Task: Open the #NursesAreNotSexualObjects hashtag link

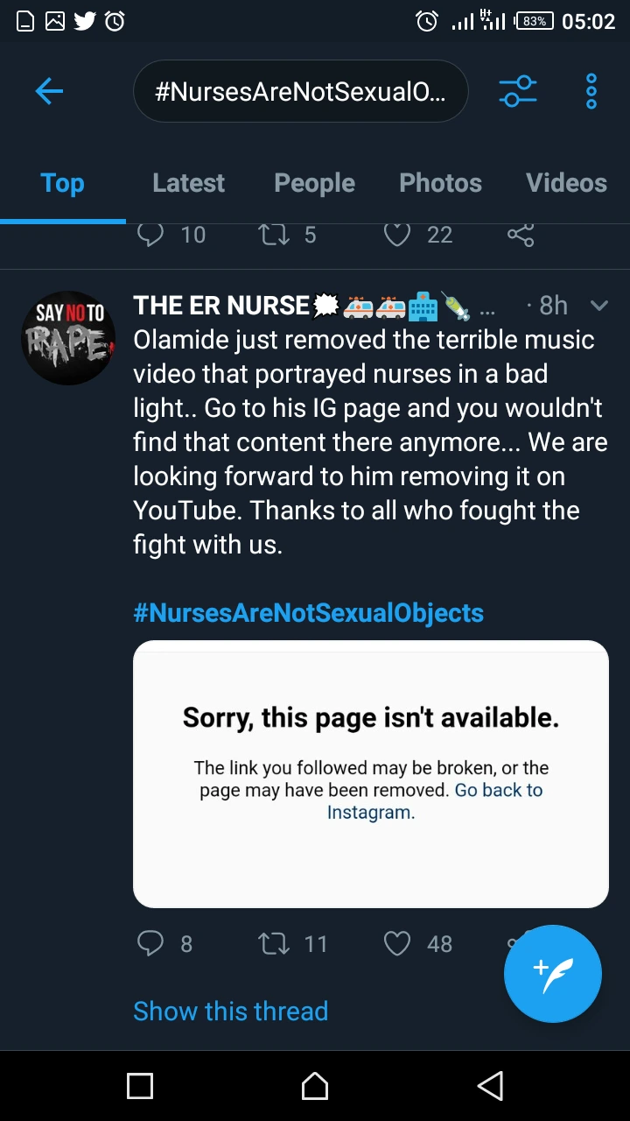Action: 308,612
